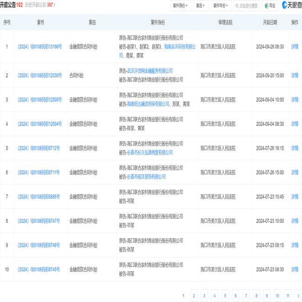Click 海口市美兰区人民法院 in row 10
The image size is (302, 302).
click(218, 269)
